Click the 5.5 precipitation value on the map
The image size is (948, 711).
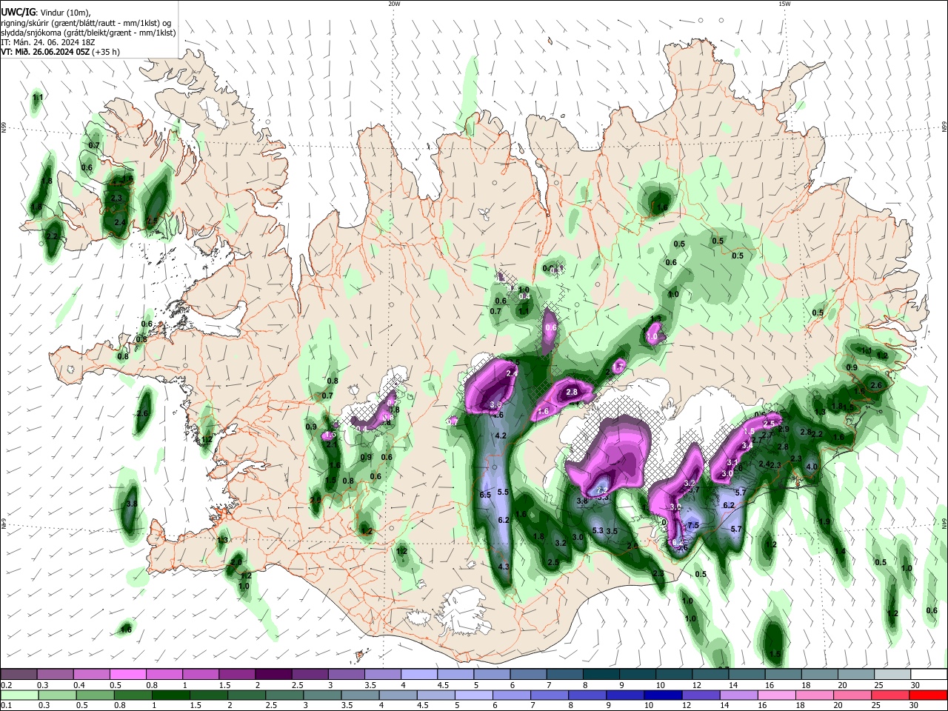point(503,492)
